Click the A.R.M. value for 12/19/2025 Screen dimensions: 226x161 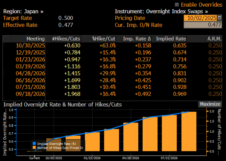[x=215, y=52]
